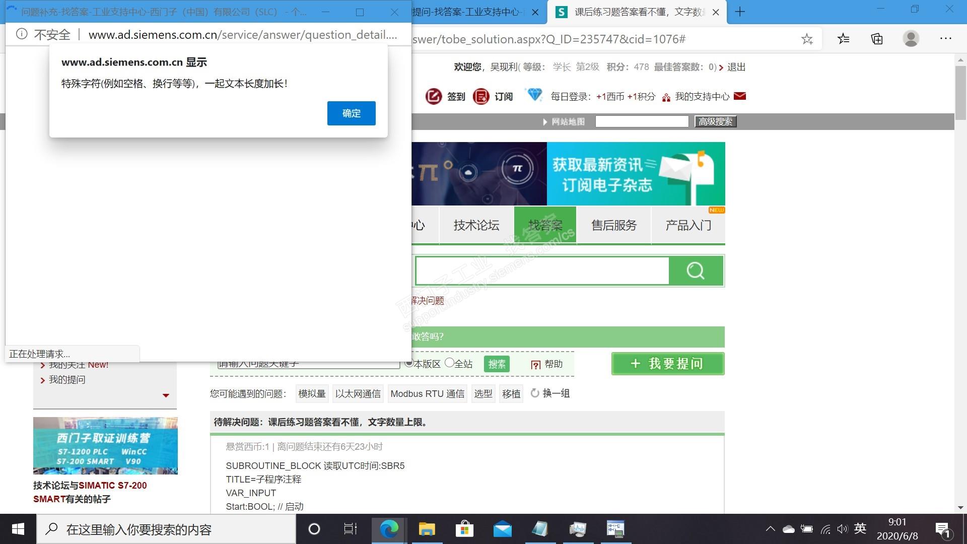The image size is (967, 544).
Task: Select the 全站 radio button
Action: 450,363
